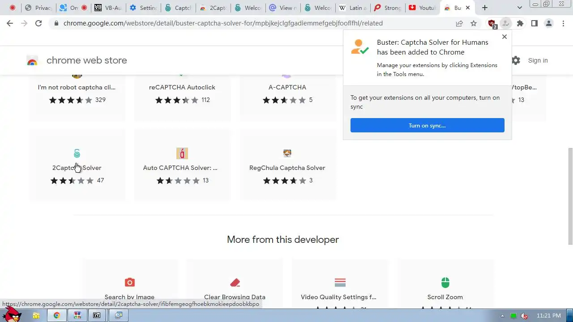Open the tab search dropdown arrow
This screenshot has height=322, width=573.
(519, 8)
